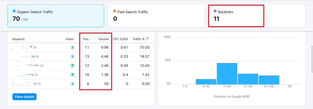
Task: Click the 18.57 traffic percent cell
Action: pos(145,56)
